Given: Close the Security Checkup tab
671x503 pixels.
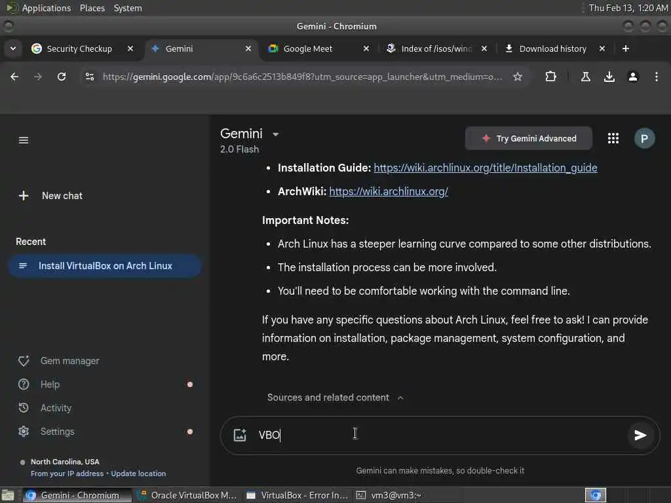Looking at the screenshot, I should (130, 48).
